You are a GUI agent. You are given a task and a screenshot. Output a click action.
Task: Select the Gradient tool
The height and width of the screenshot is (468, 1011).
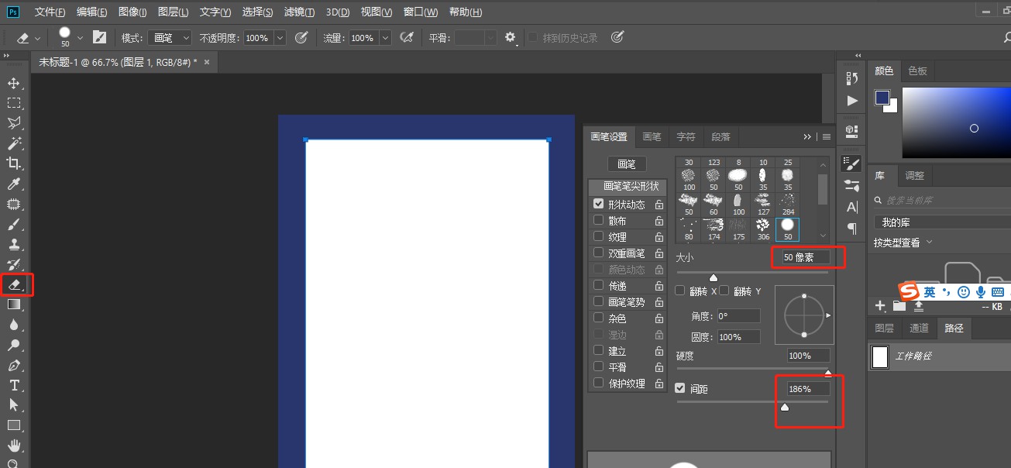tap(14, 304)
